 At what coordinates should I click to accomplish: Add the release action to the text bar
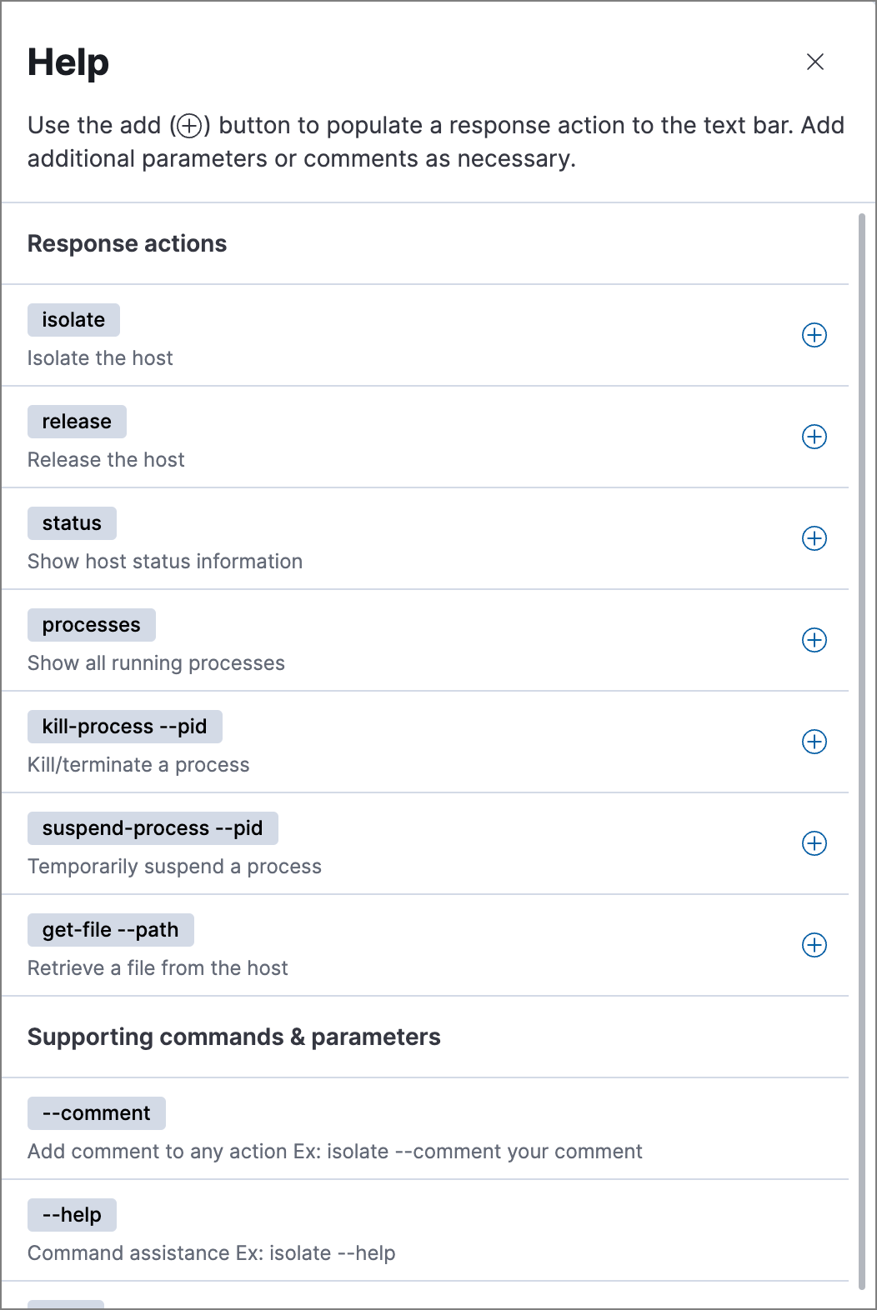pos(814,437)
